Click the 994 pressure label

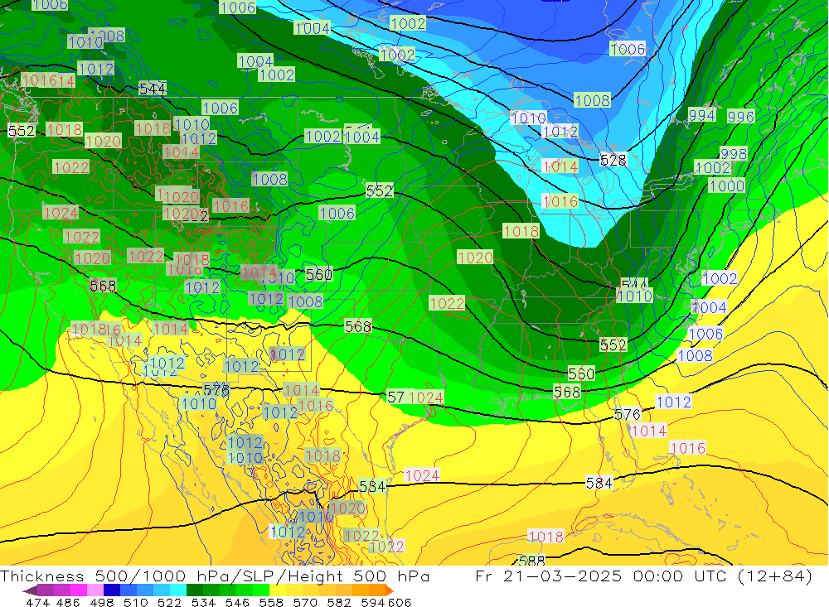point(701,115)
